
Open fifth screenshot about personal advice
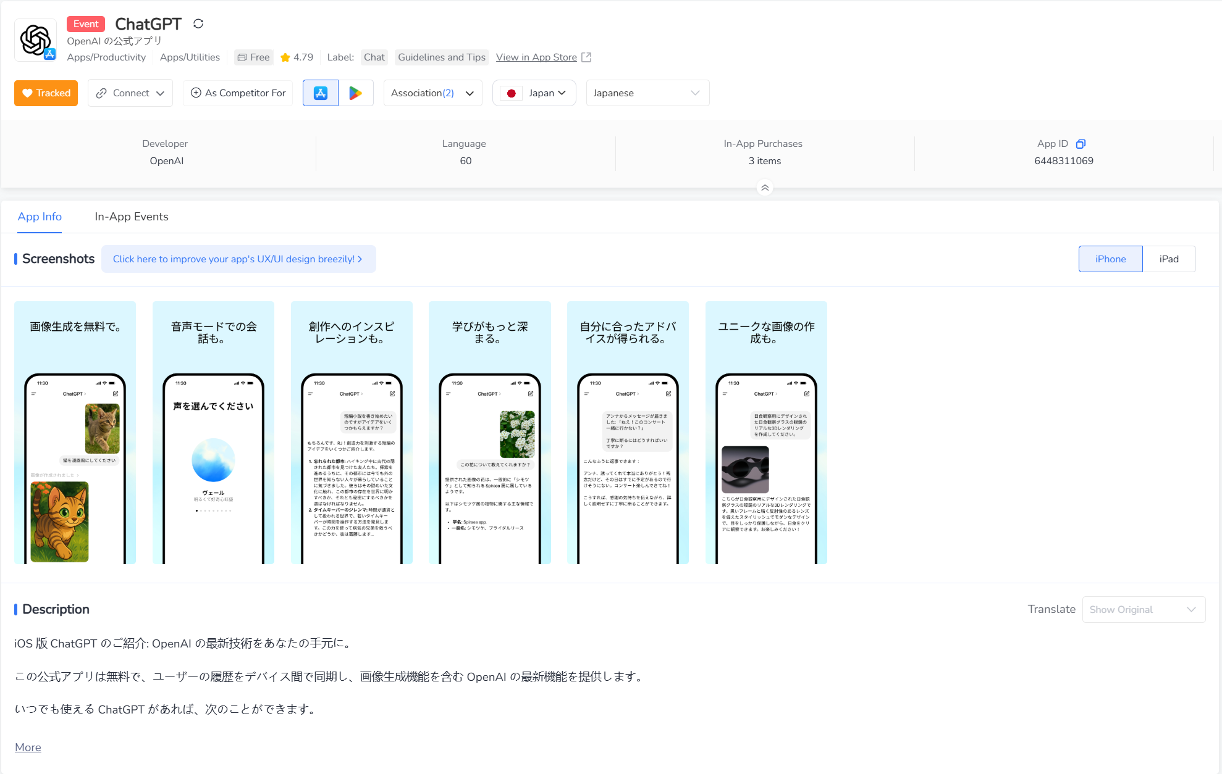[x=628, y=433]
